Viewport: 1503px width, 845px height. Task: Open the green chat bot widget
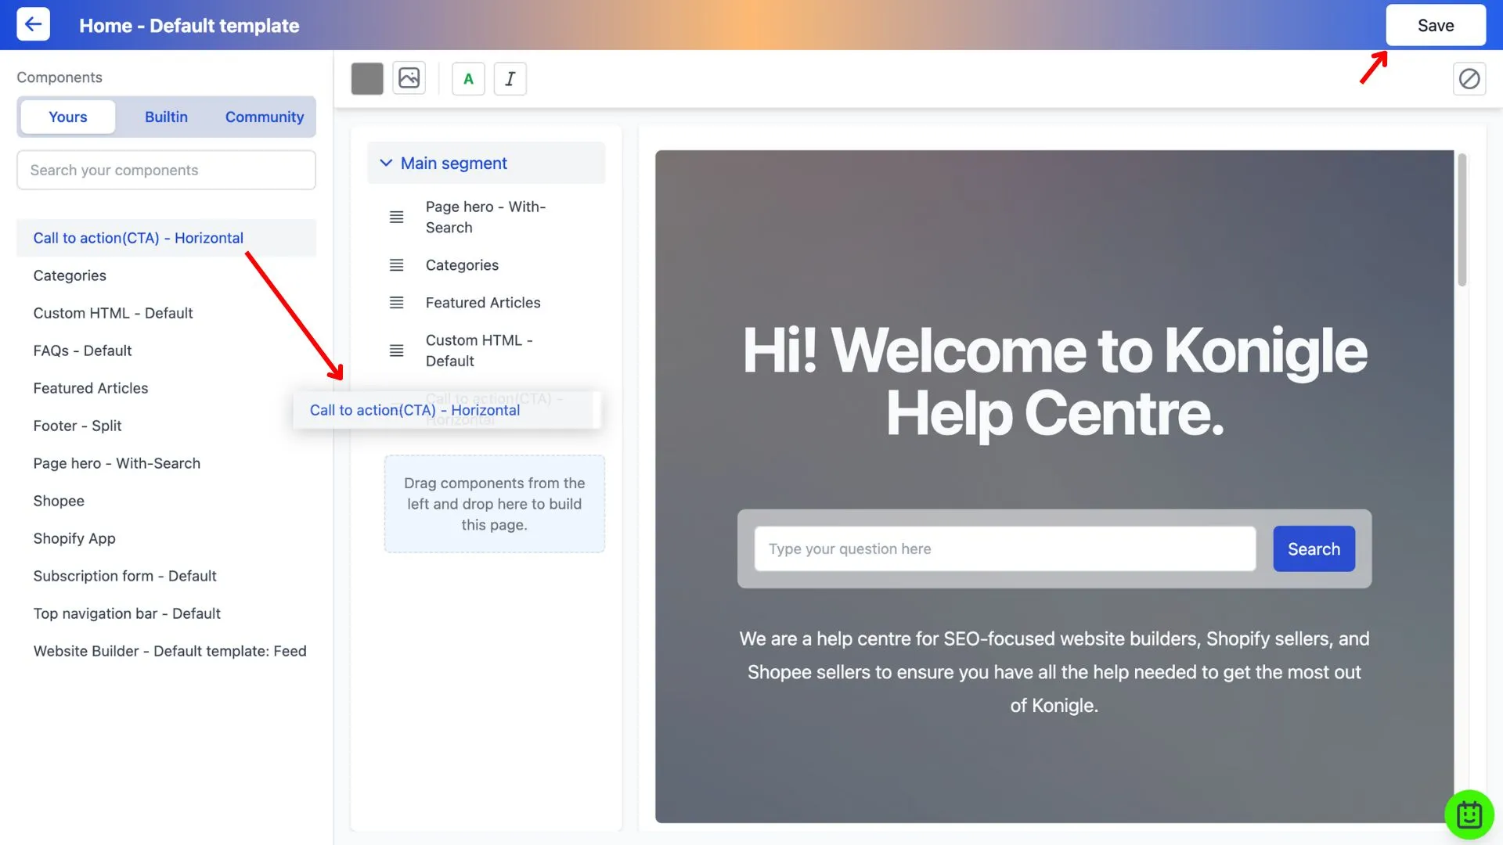pyautogui.click(x=1469, y=814)
